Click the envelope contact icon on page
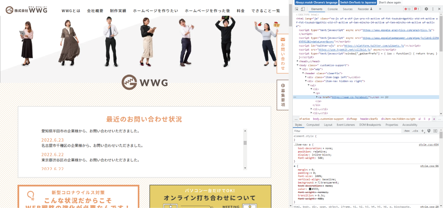Image resolution: width=443 pixels, height=208 pixels. click(x=283, y=40)
